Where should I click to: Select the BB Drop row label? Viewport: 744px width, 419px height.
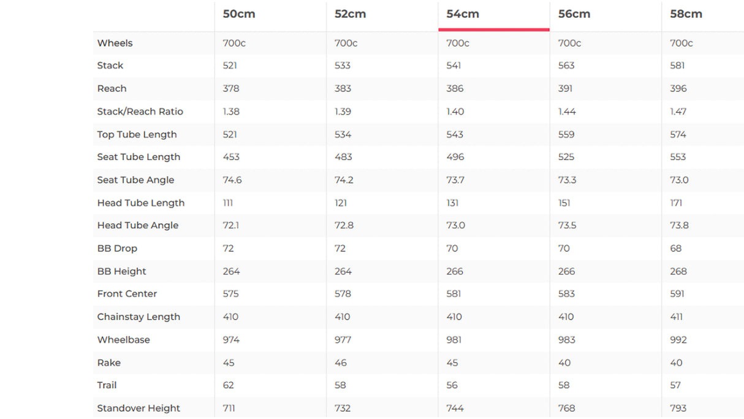(117, 248)
